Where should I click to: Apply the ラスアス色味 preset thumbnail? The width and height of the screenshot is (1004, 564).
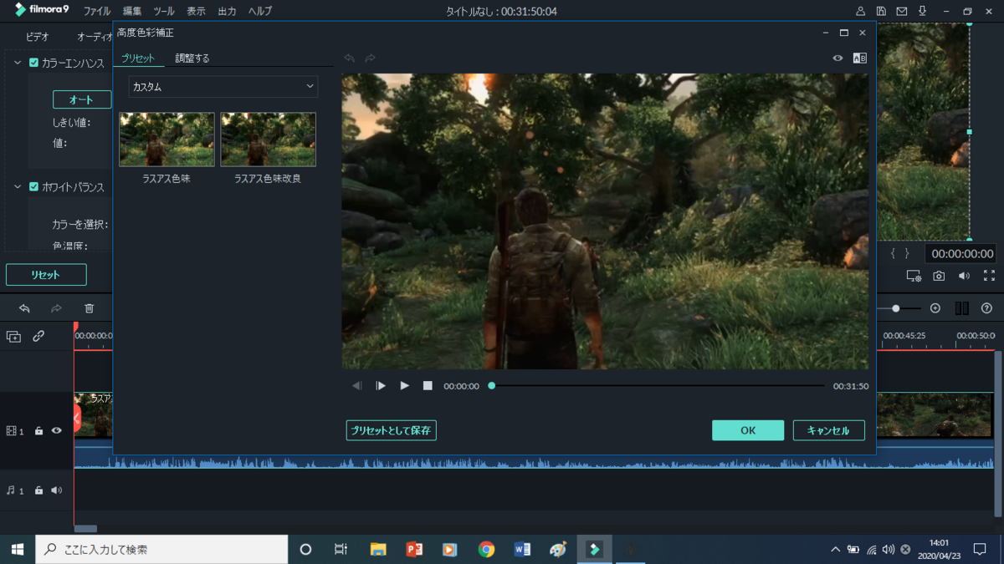[x=167, y=140]
